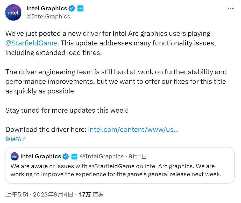Open the Intel Graphics display name
241x203 pixels.
[47, 9]
